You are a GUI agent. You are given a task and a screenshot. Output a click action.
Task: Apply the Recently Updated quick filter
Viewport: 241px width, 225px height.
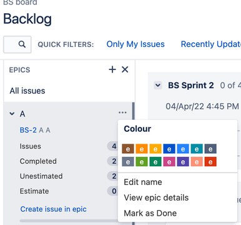(x=211, y=44)
